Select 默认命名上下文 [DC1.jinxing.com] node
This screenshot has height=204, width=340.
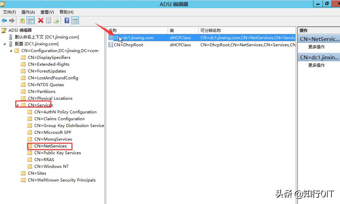(x=47, y=37)
